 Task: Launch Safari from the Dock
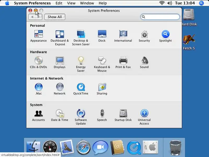pyautogui.click(x=84, y=147)
